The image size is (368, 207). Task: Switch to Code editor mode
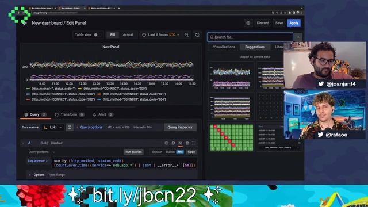(x=191, y=152)
